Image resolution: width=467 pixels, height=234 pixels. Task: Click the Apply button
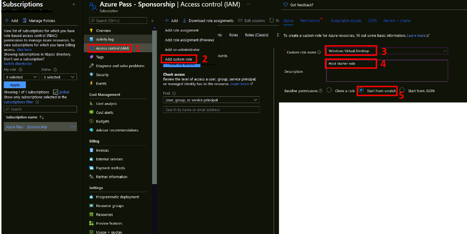pos(15,85)
